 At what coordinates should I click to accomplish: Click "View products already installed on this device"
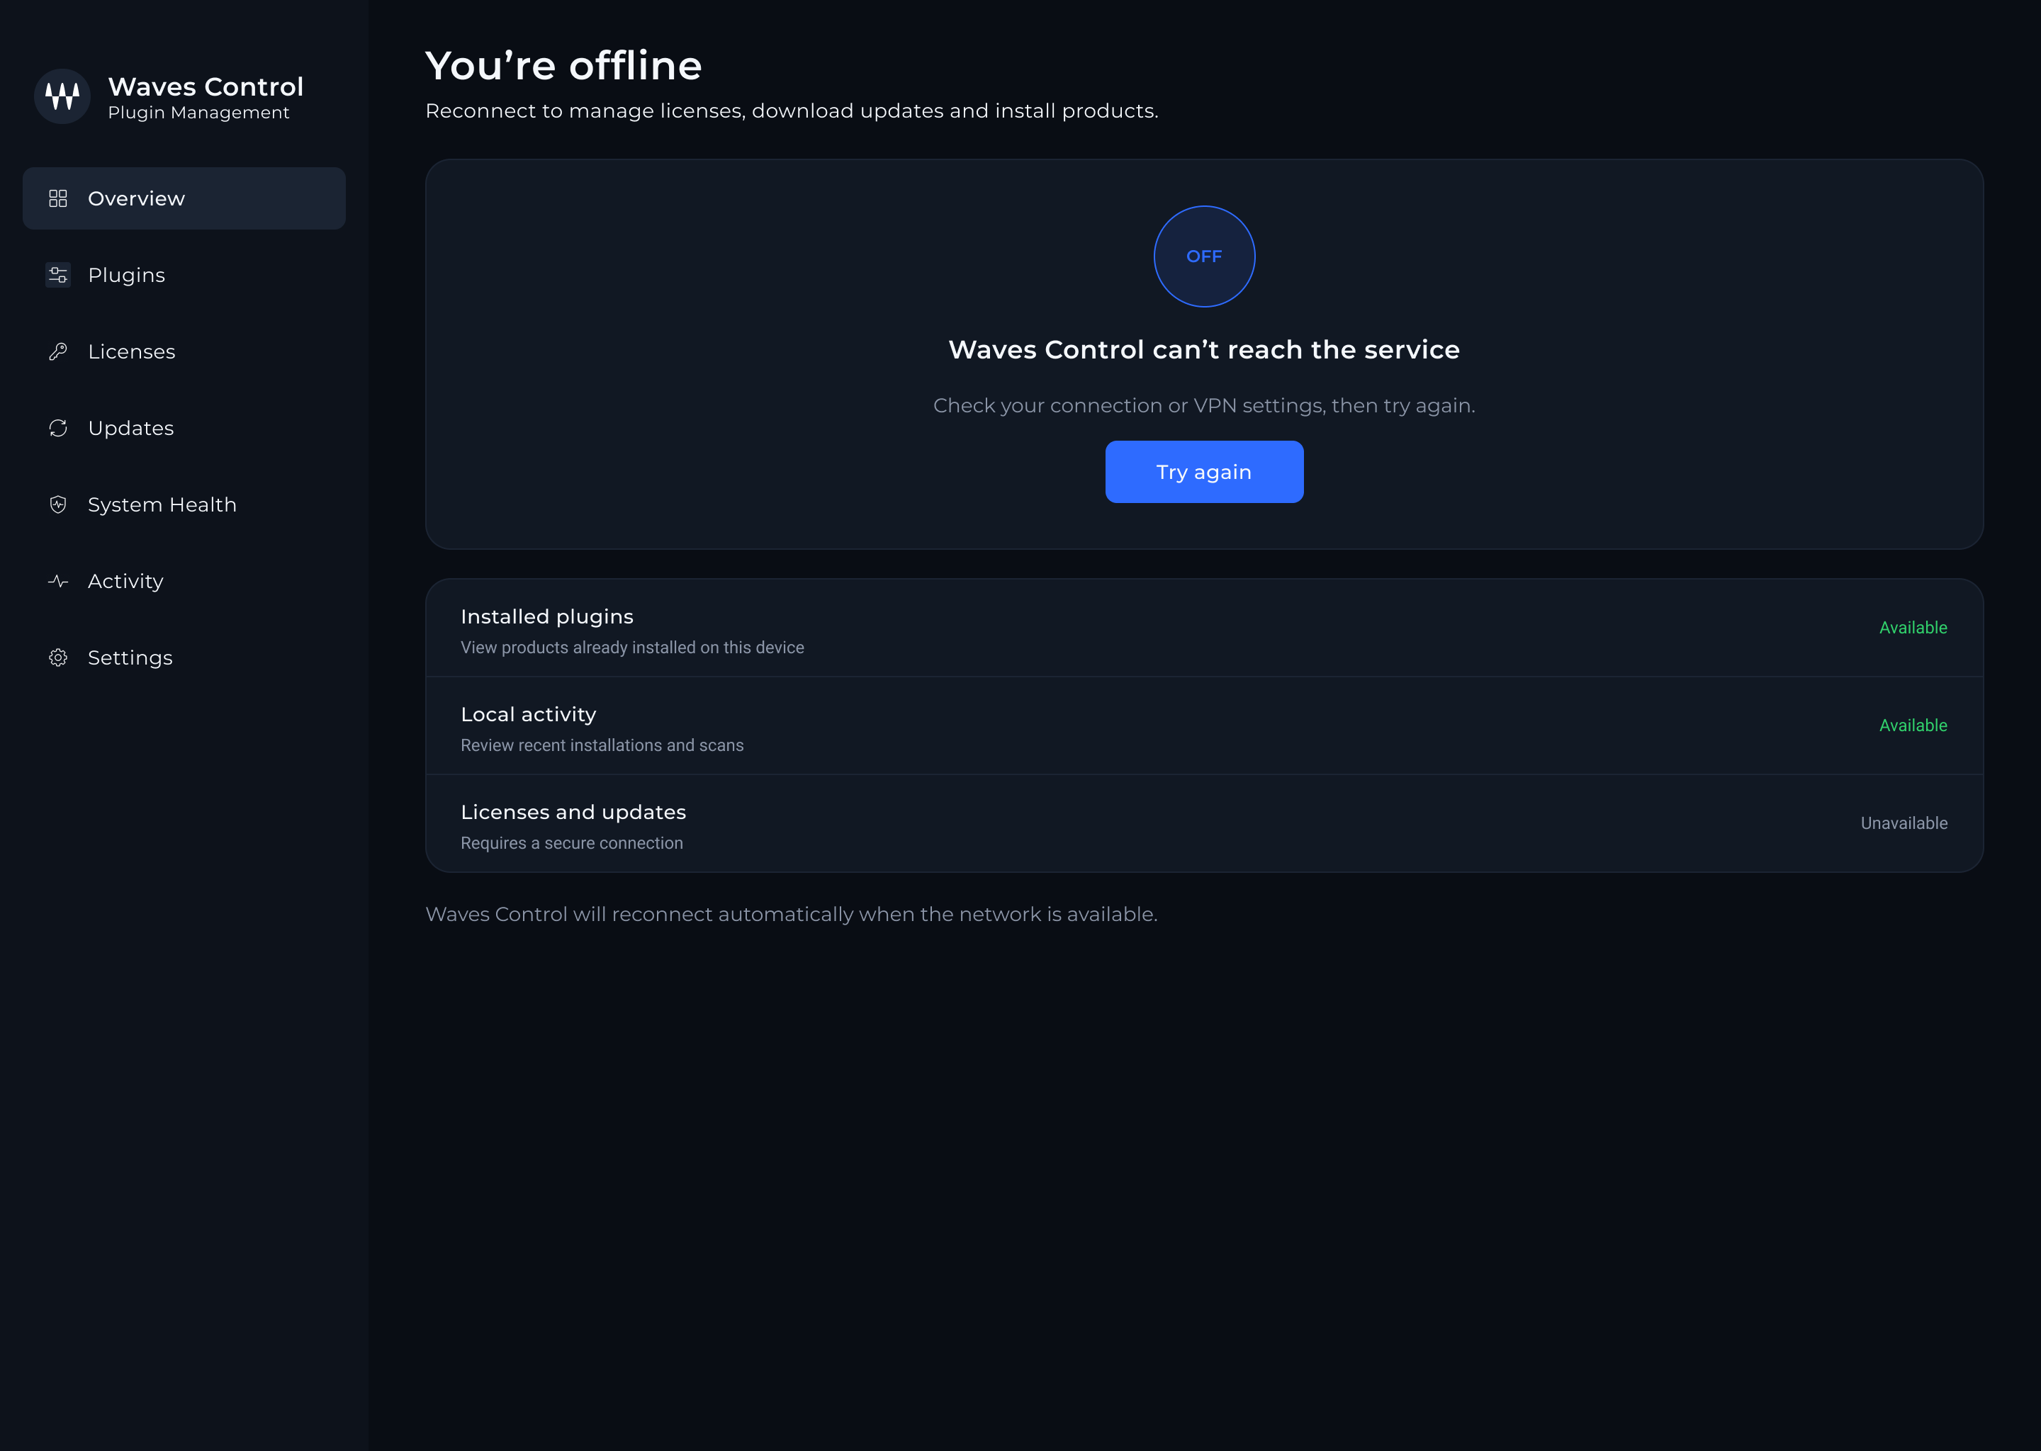(x=633, y=648)
